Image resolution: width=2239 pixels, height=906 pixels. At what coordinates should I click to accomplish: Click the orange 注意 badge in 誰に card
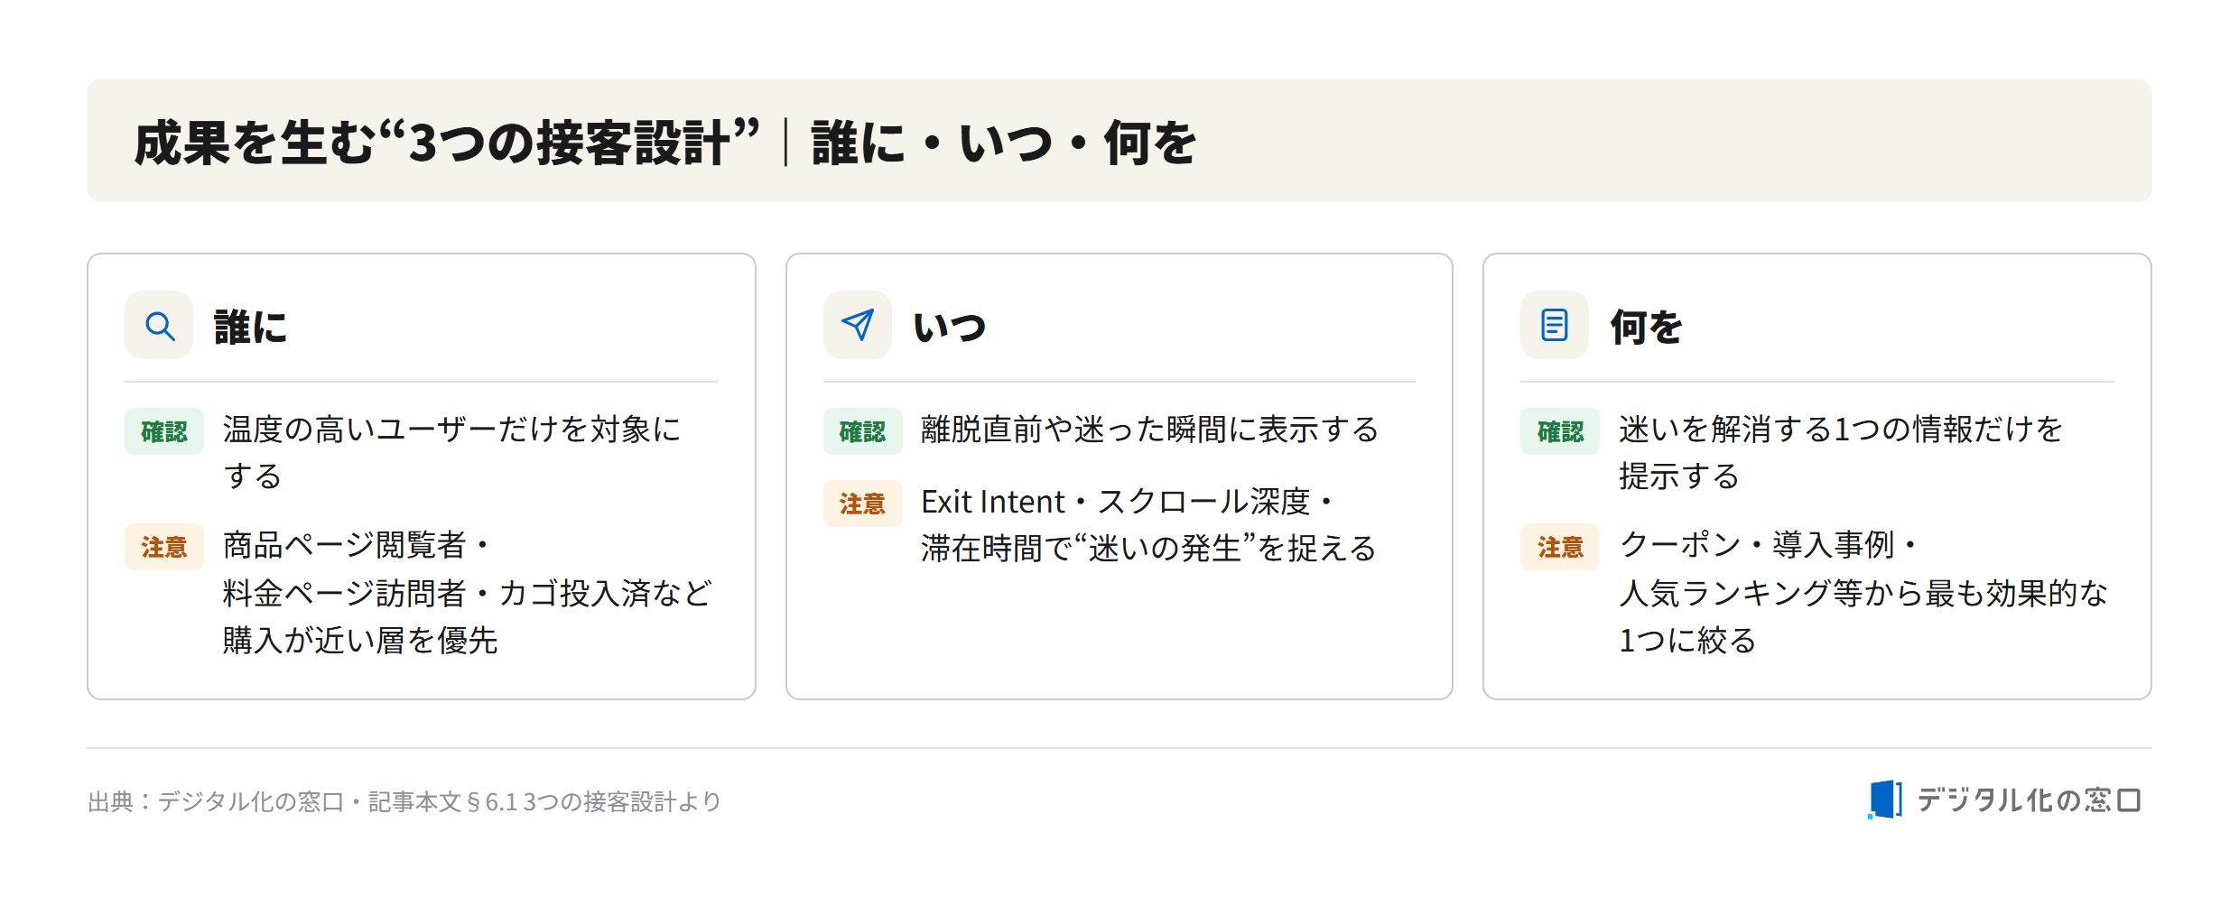coord(164,547)
